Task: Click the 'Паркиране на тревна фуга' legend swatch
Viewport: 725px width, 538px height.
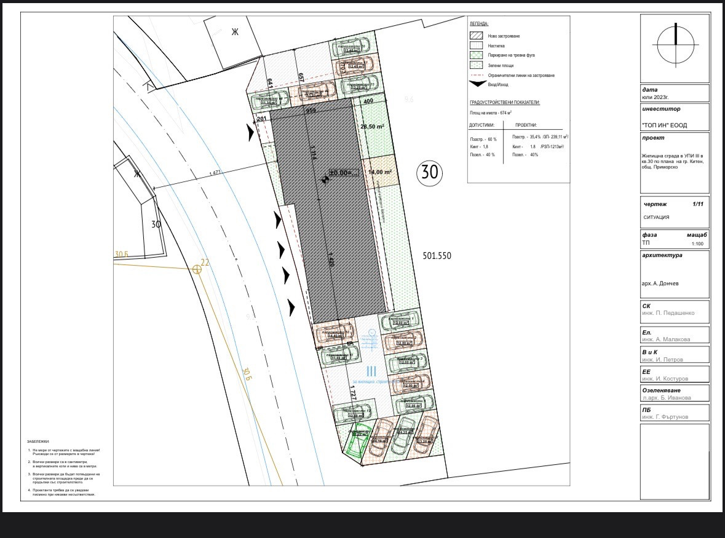Action: click(x=475, y=55)
